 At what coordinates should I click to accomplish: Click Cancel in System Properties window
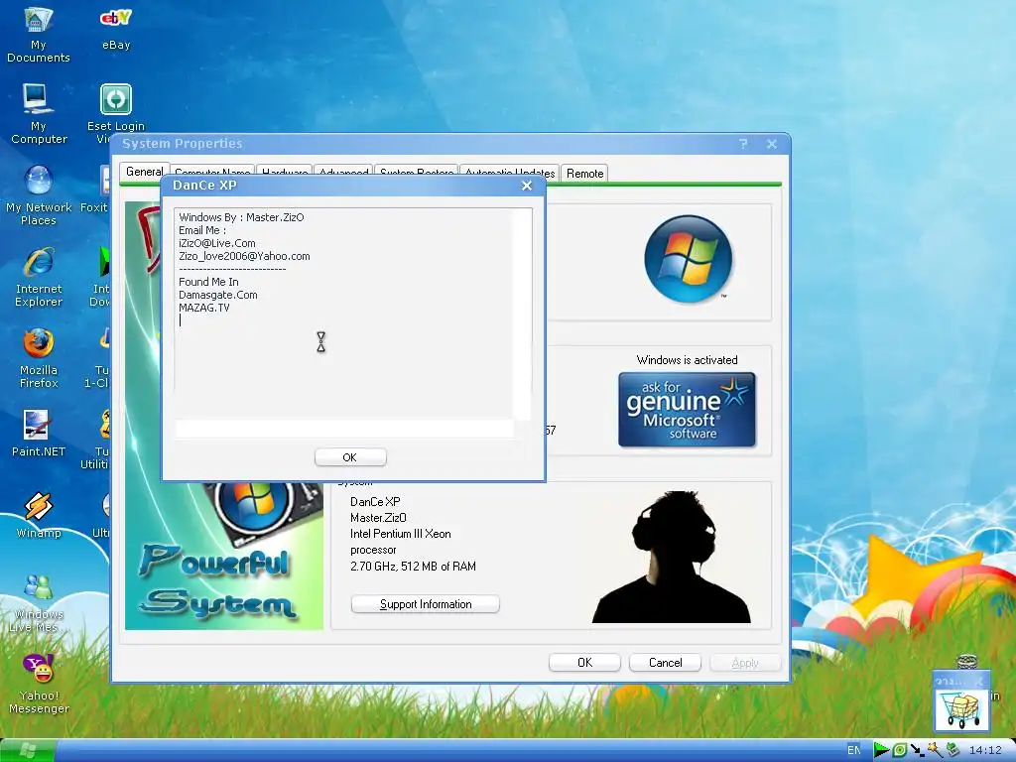tap(665, 662)
